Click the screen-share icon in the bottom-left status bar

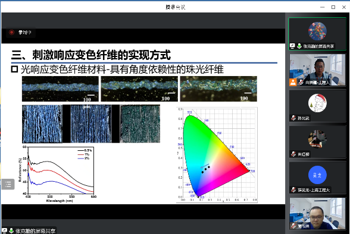4,230
